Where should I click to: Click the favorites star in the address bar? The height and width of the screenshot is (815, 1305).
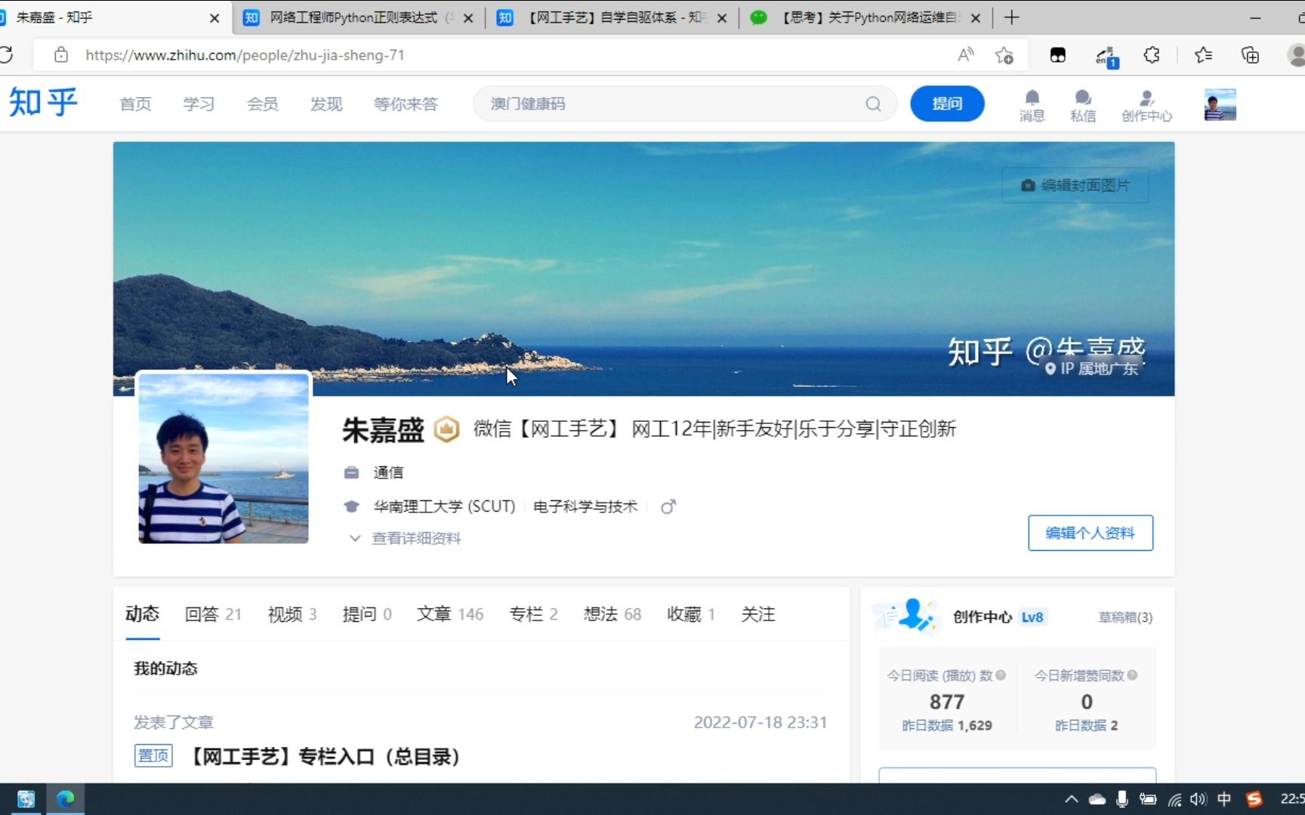pyautogui.click(x=1004, y=54)
